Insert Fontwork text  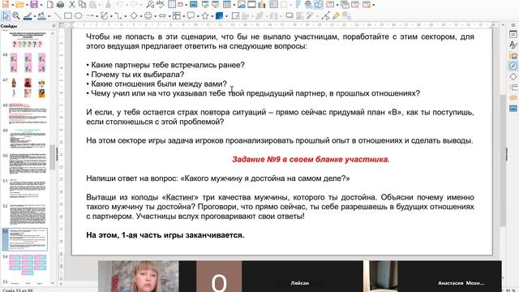(x=298, y=5)
